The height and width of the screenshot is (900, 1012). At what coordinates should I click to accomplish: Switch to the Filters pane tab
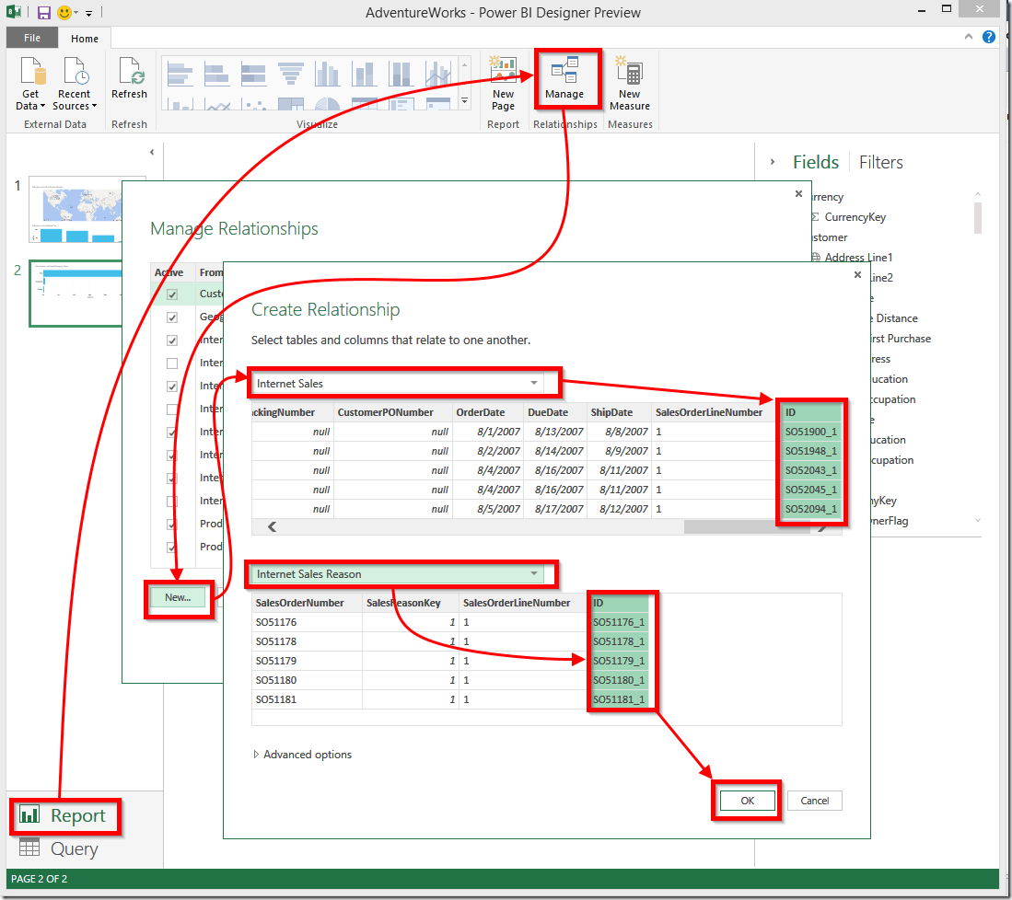[881, 162]
